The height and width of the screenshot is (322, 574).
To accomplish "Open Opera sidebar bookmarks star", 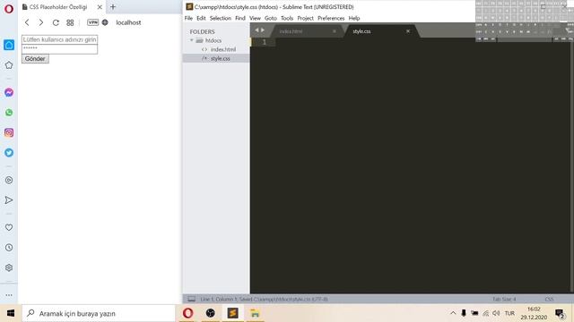I will pos(9,65).
